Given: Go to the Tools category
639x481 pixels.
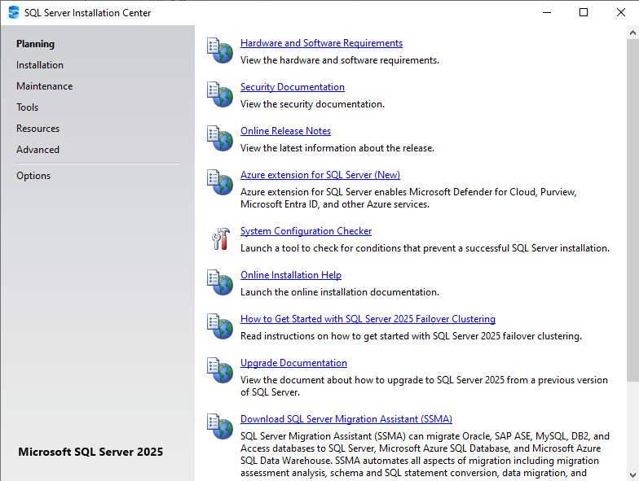Looking at the screenshot, I should click(x=28, y=107).
